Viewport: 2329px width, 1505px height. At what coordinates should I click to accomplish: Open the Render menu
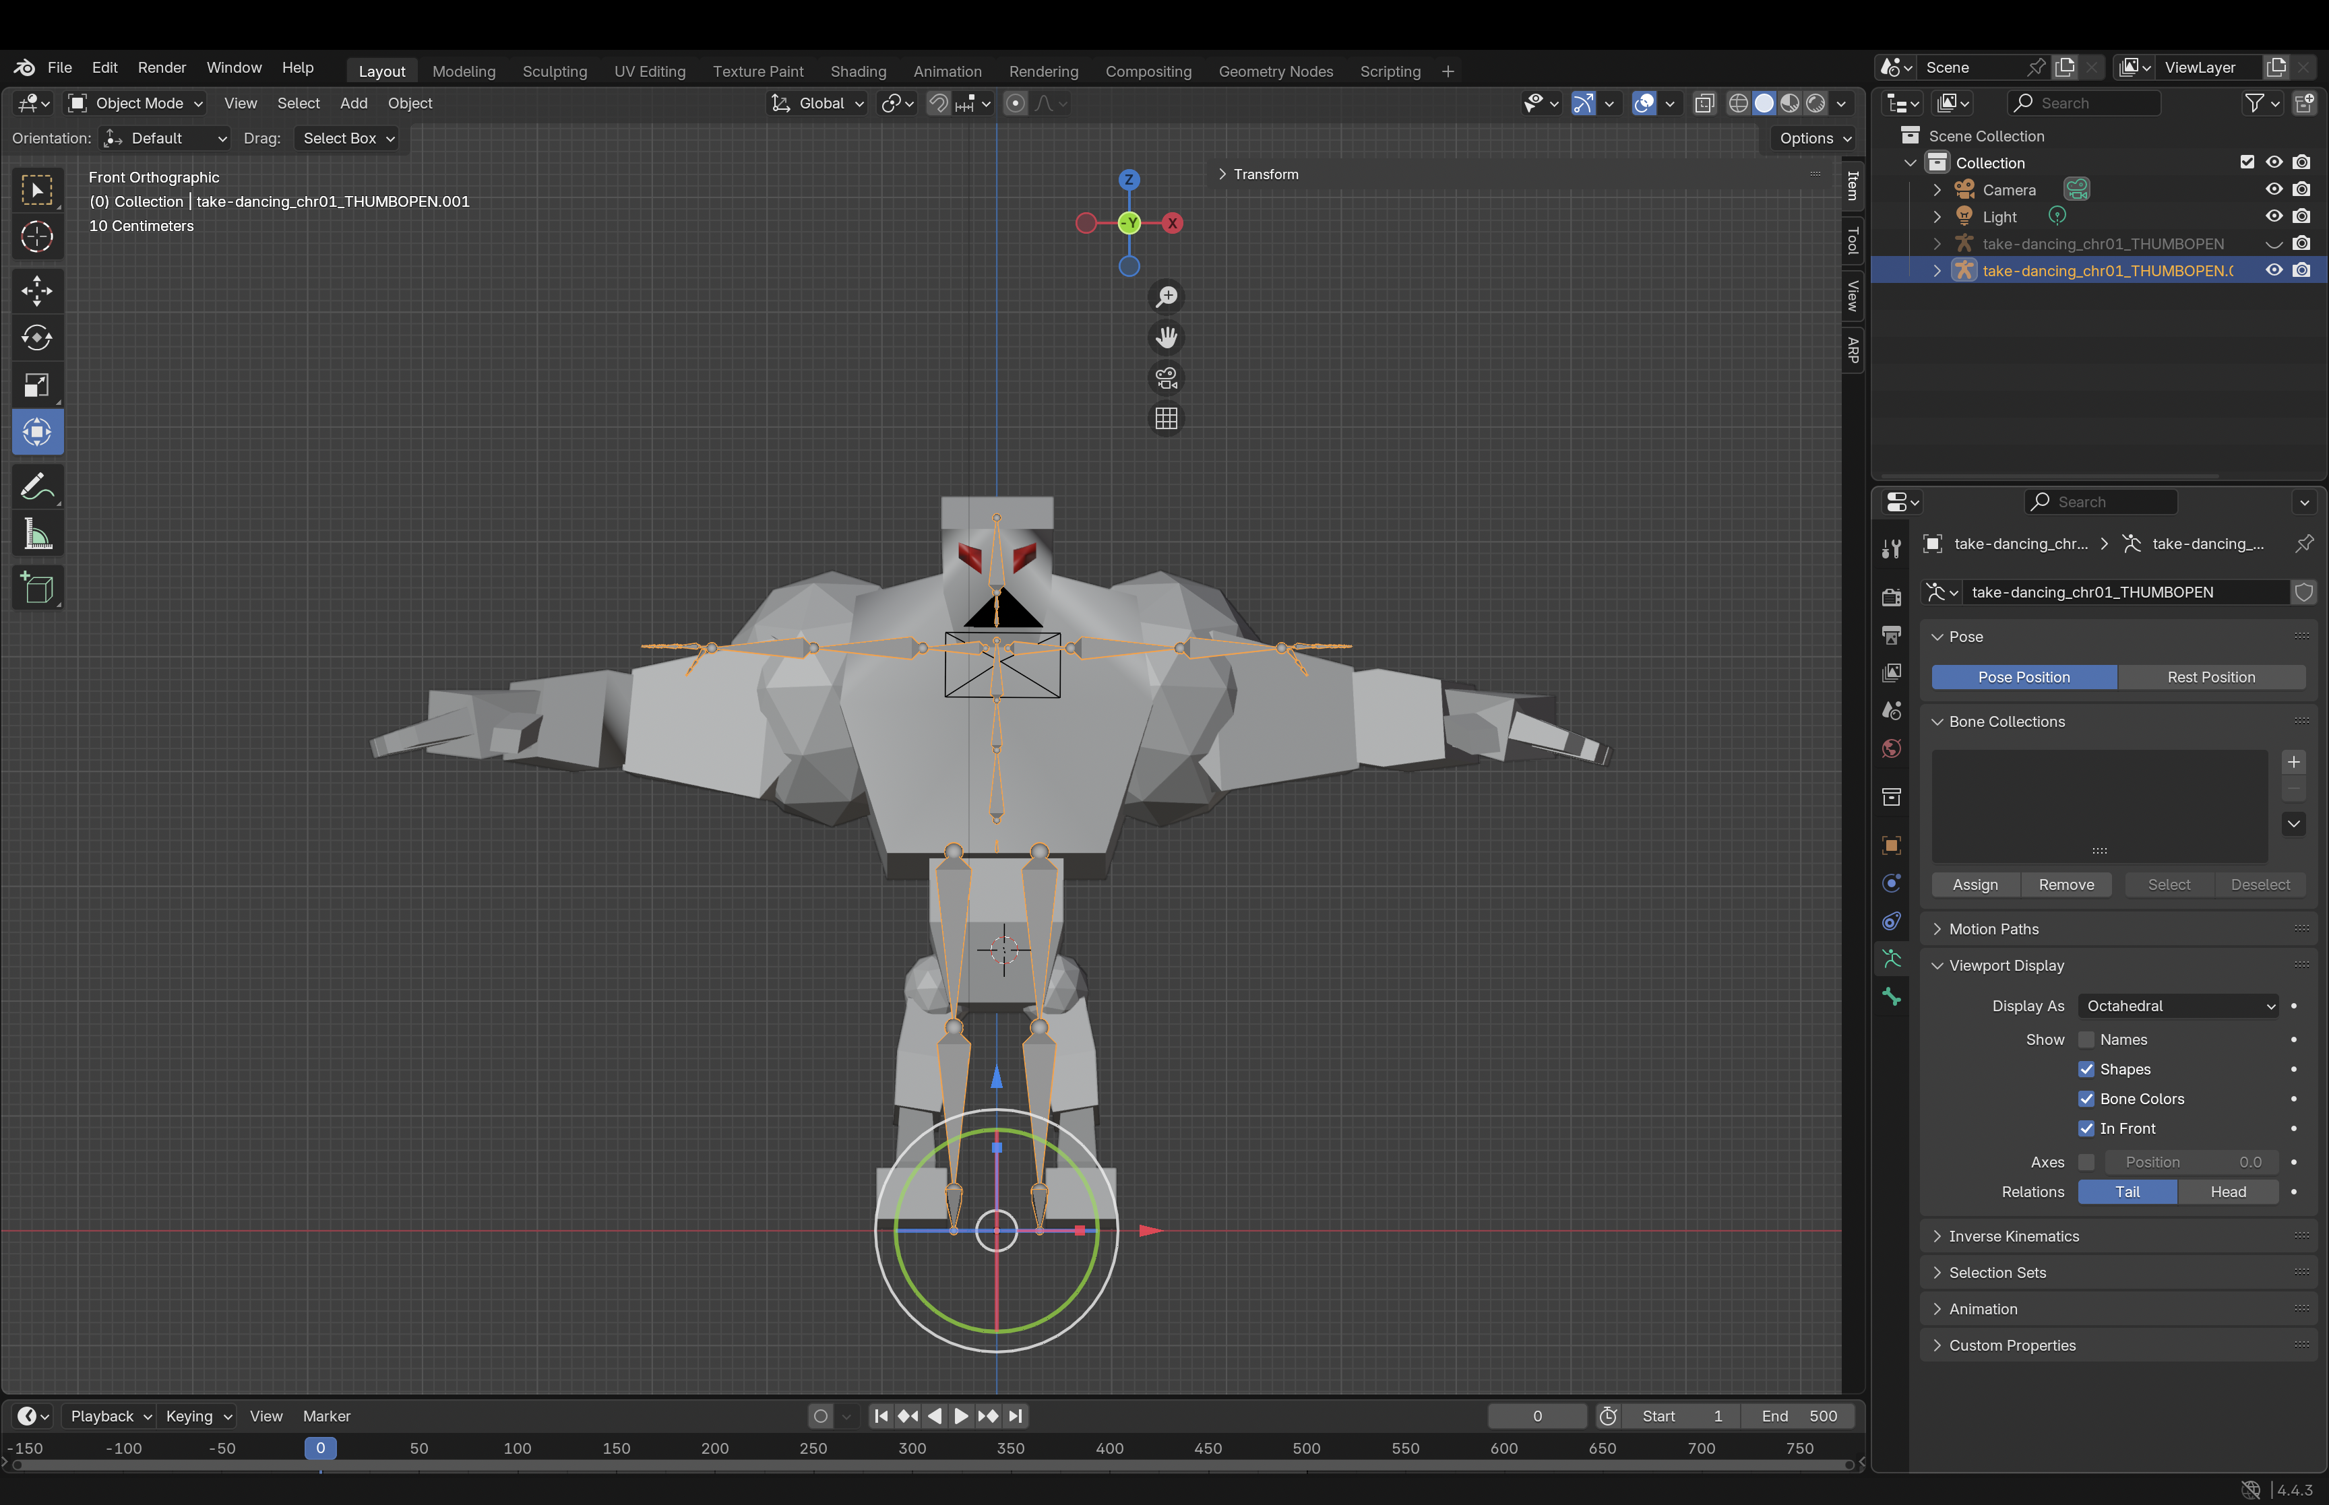(x=161, y=67)
